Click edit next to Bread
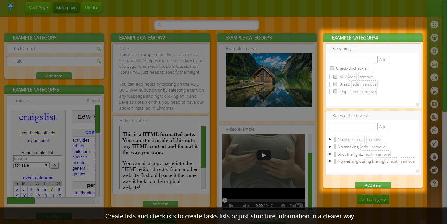The height and width of the screenshot is (224, 447). [x=356, y=84]
